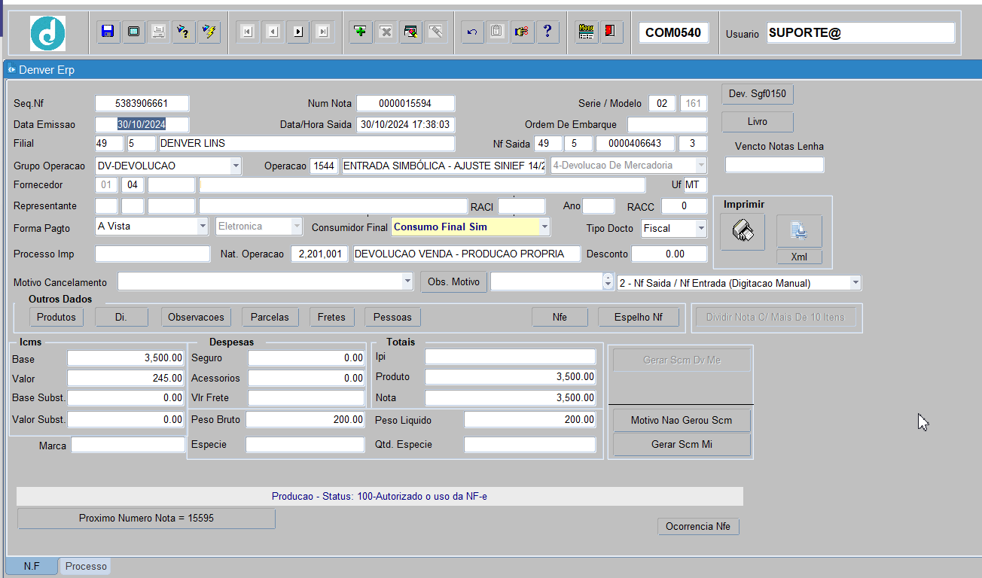Open Grupo Operacao DV-DEVOLUCAO dropdown
Image resolution: width=982 pixels, height=578 pixels.
[236, 166]
